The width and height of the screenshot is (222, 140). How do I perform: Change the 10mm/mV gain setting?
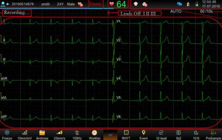point(25,135)
